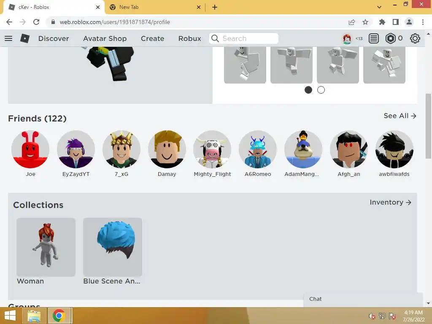Open friend Damay's avatar
This screenshot has width=432, height=324.
(x=167, y=149)
